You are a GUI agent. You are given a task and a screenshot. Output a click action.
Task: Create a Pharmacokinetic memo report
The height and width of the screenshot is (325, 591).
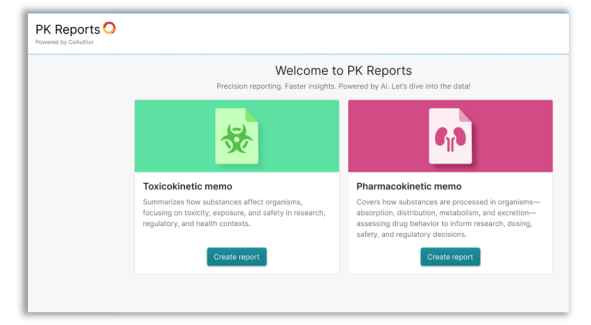tap(450, 257)
